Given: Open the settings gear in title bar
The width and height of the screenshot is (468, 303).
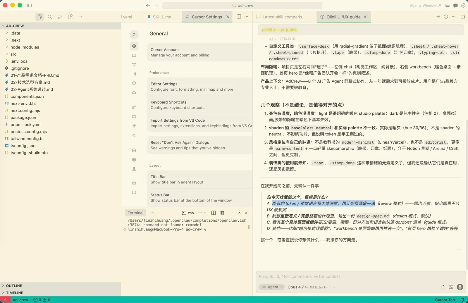Looking at the screenshot, I should (x=463, y=6).
